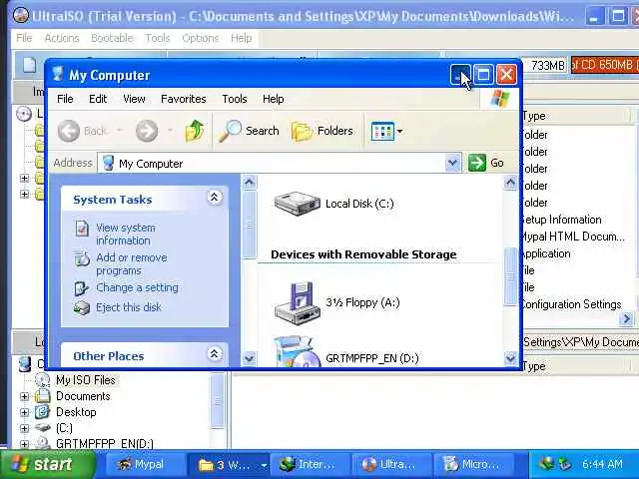Switch to Micro... taskbar button
The image size is (639, 479).
pyautogui.click(x=472, y=464)
